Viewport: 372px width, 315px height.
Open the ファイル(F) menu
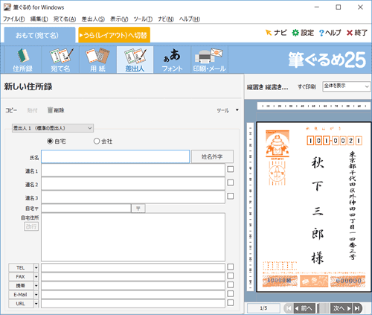click(x=14, y=19)
